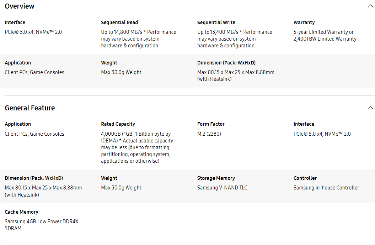The width and height of the screenshot is (375, 245).
Task: Click the Overview section heading
Action: 20,6
